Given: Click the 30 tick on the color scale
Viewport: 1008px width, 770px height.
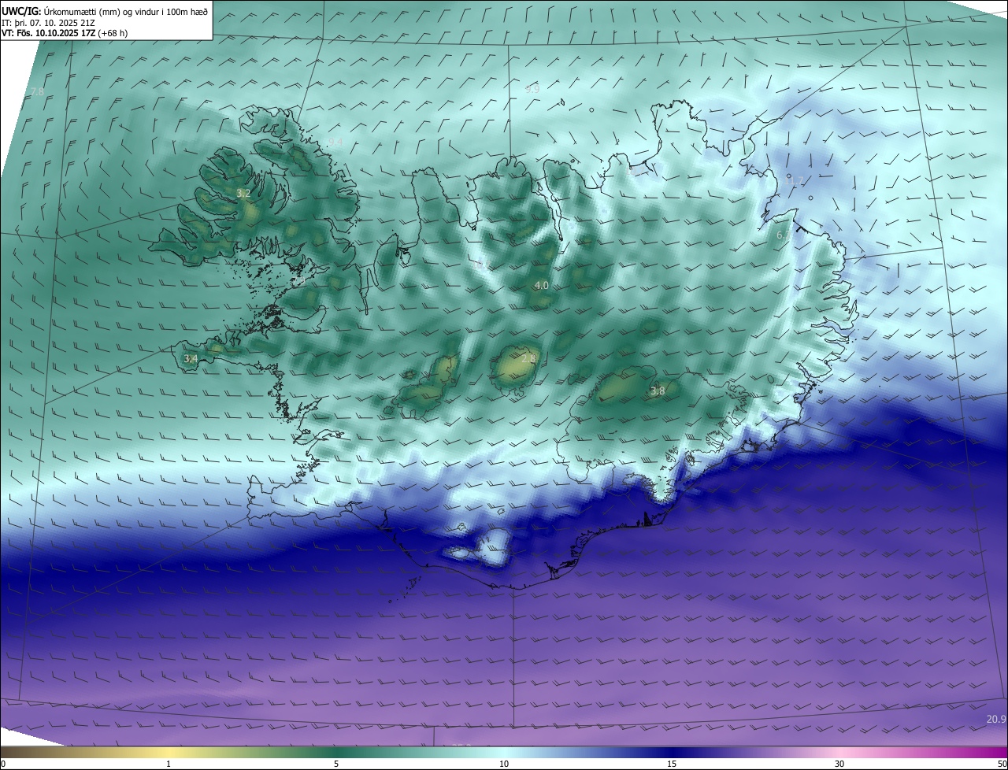Looking at the screenshot, I should click(x=839, y=764).
